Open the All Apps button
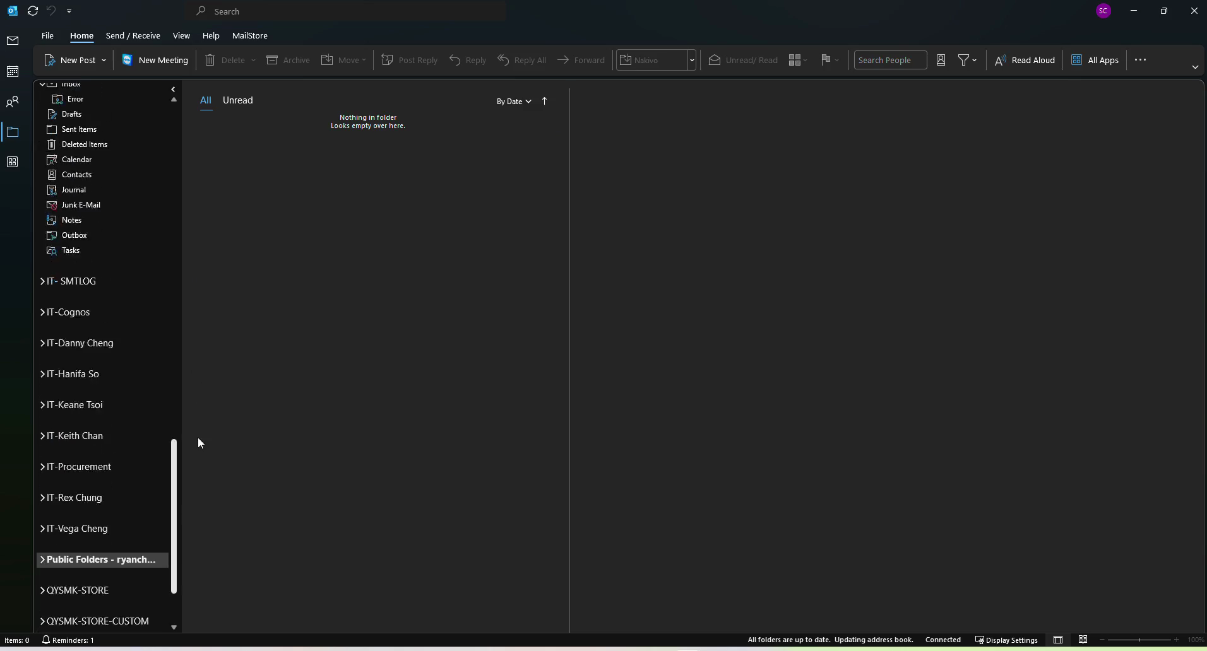 pyautogui.click(x=1095, y=60)
